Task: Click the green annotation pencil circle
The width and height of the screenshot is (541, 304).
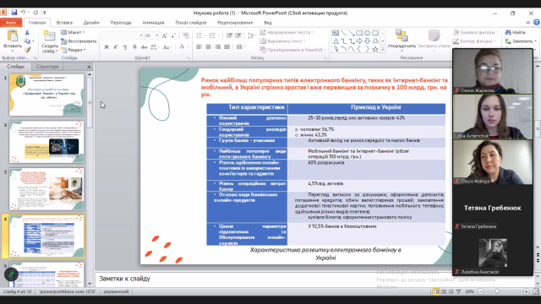Action: (x=11, y=274)
